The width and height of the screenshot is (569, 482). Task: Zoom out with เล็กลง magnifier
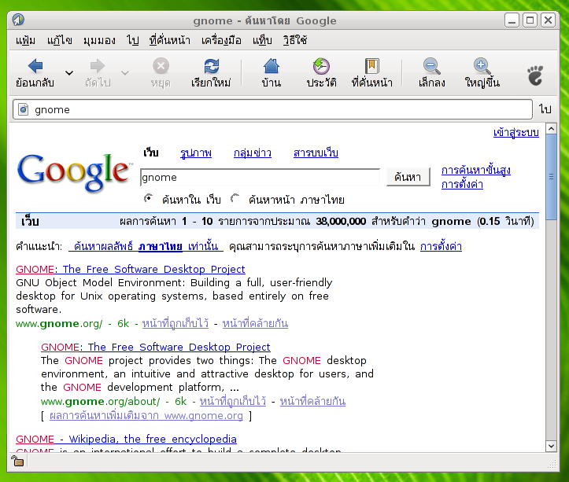(x=431, y=66)
